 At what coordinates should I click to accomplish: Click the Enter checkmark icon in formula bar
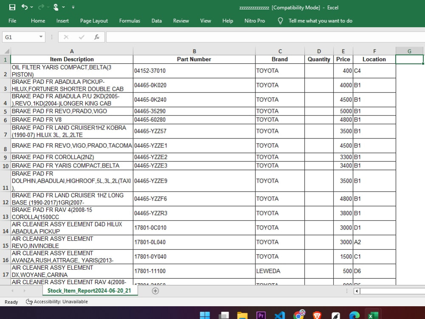tap(81, 37)
